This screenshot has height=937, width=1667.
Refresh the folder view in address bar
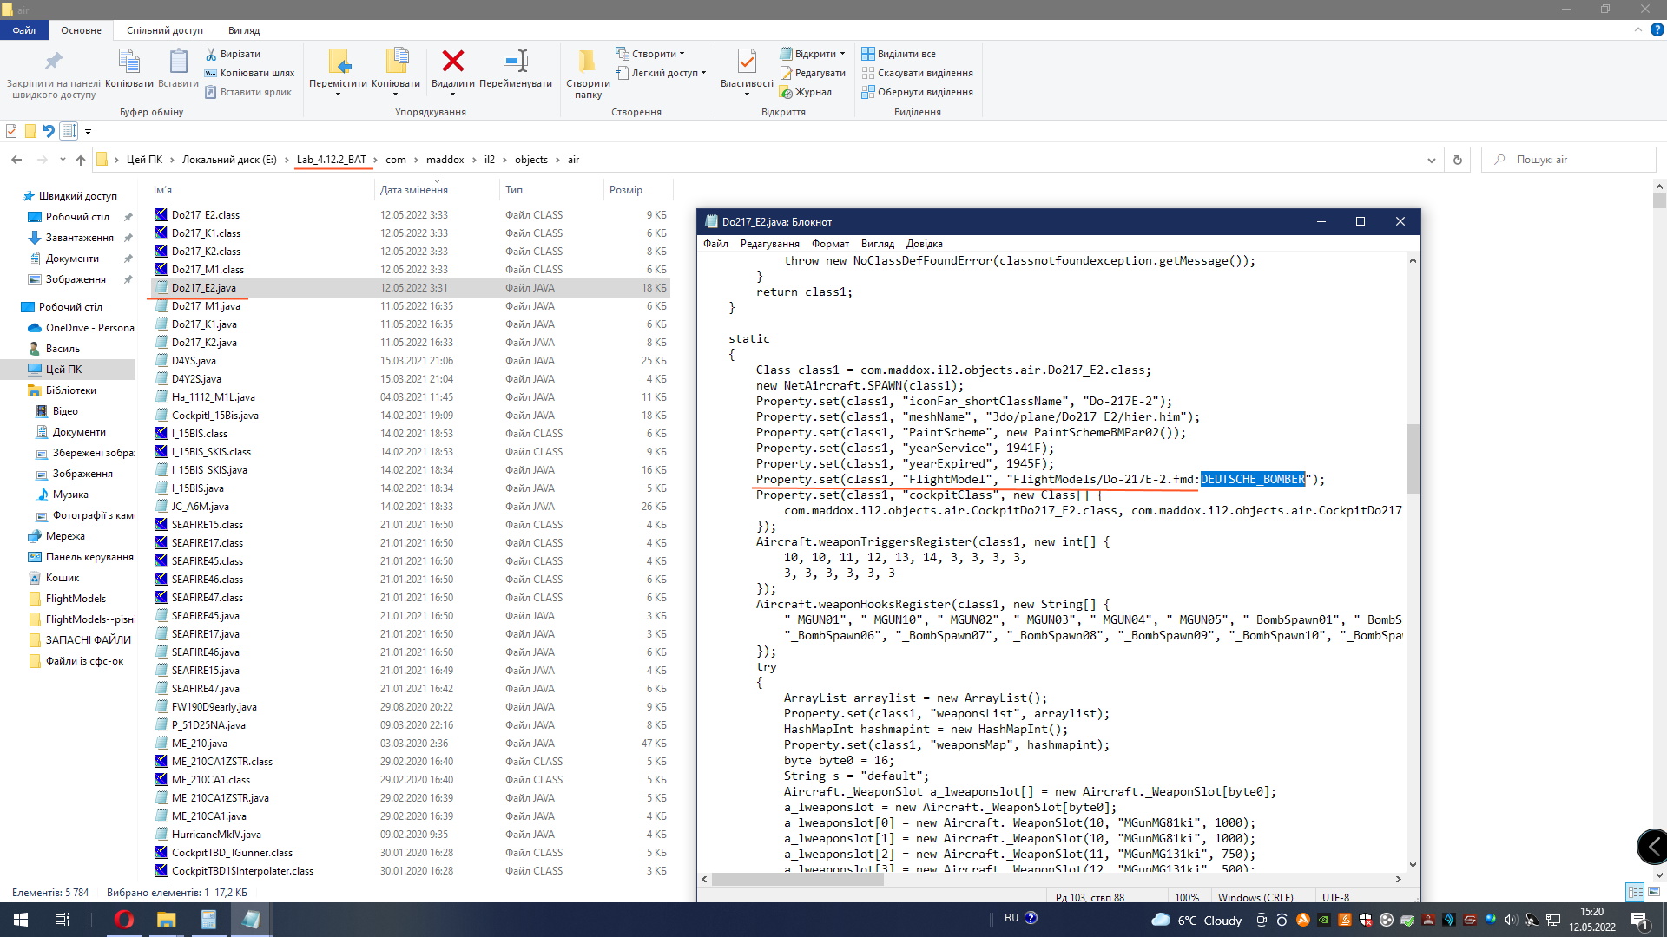[x=1458, y=160]
